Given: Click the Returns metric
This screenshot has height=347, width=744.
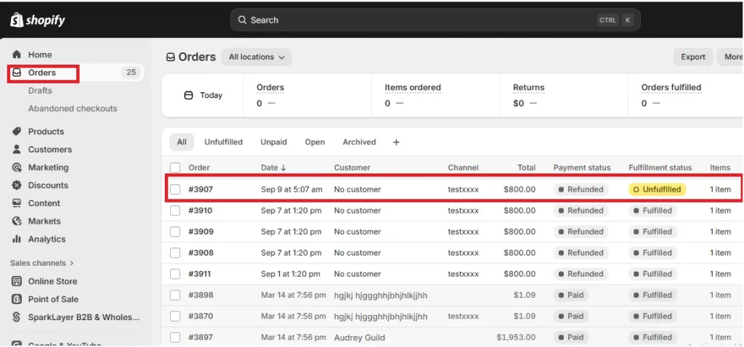Looking at the screenshot, I should pos(529,88).
